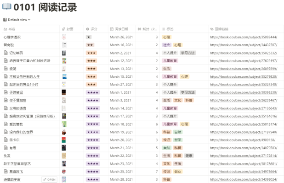The width and height of the screenshot is (284, 183).
Task: Click the OPEN button on the 诗意的宇宙 row
Action: pos(49,180)
